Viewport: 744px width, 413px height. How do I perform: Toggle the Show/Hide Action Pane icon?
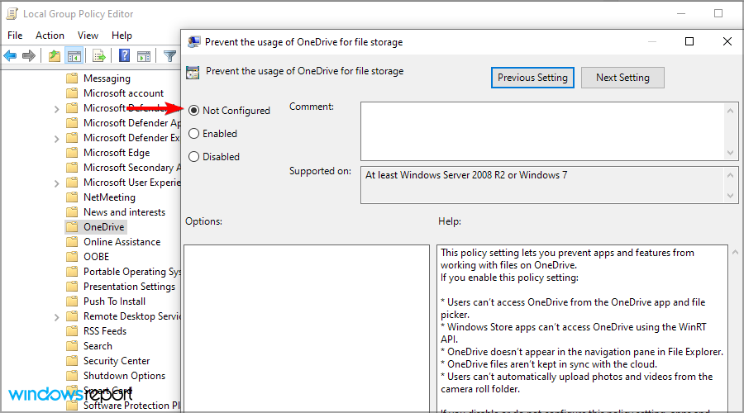tap(144, 56)
